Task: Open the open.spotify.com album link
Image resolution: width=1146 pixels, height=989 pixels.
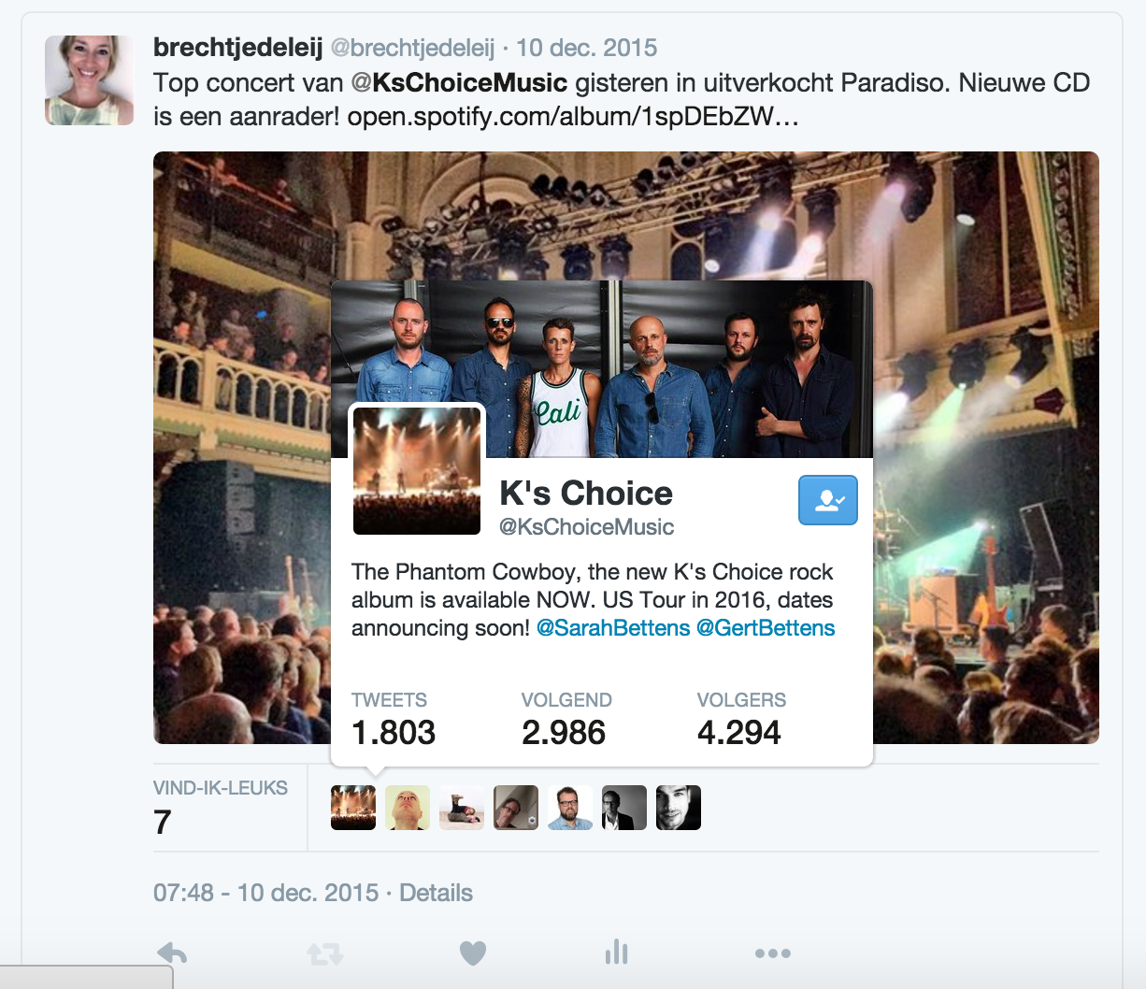Action: tap(573, 119)
